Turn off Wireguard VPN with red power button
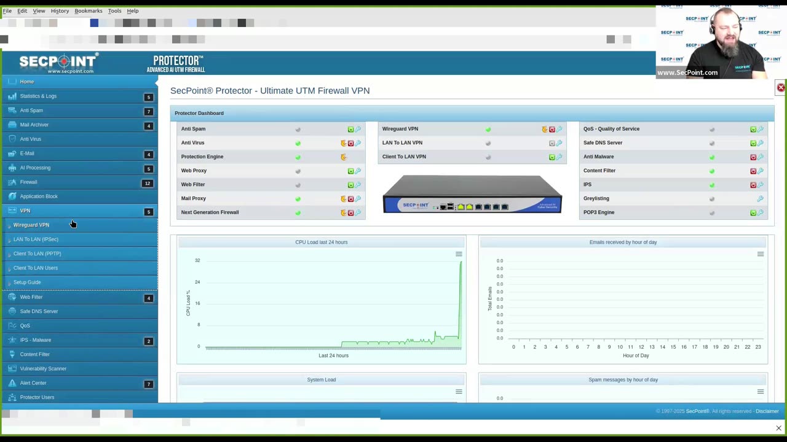 point(552,129)
